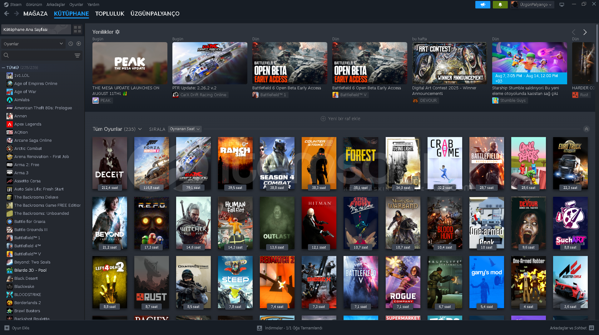Open Yenilikler settings gear

117,32
